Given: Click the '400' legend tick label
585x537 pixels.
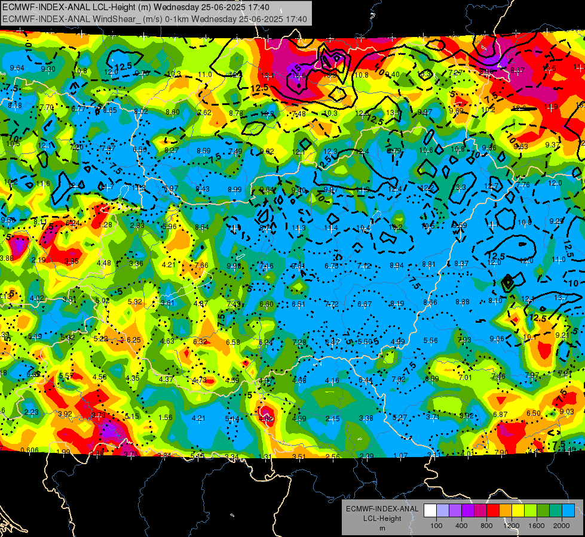Looking at the screenshot, I should click(x=461, y=526).
